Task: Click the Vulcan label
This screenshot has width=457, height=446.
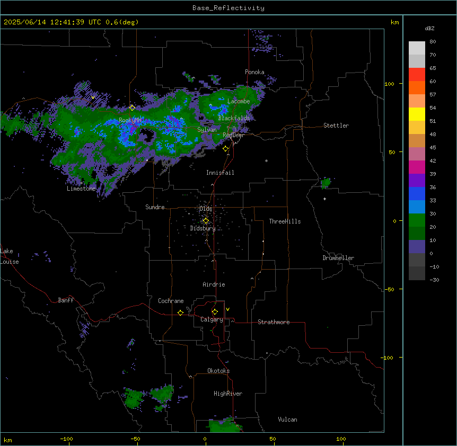Action: coord(288,420)
